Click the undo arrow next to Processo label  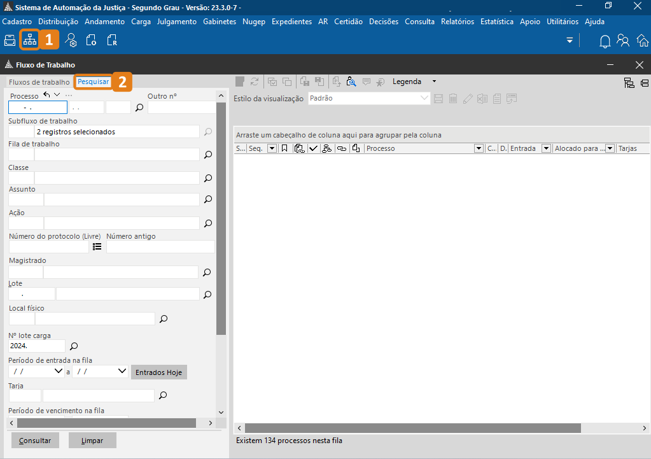[x=46, y=95]
